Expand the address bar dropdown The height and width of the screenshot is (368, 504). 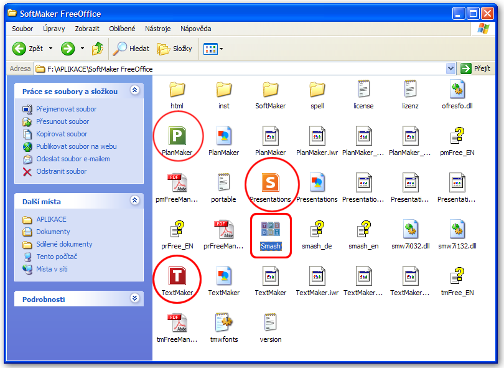[x=450, y=68]
